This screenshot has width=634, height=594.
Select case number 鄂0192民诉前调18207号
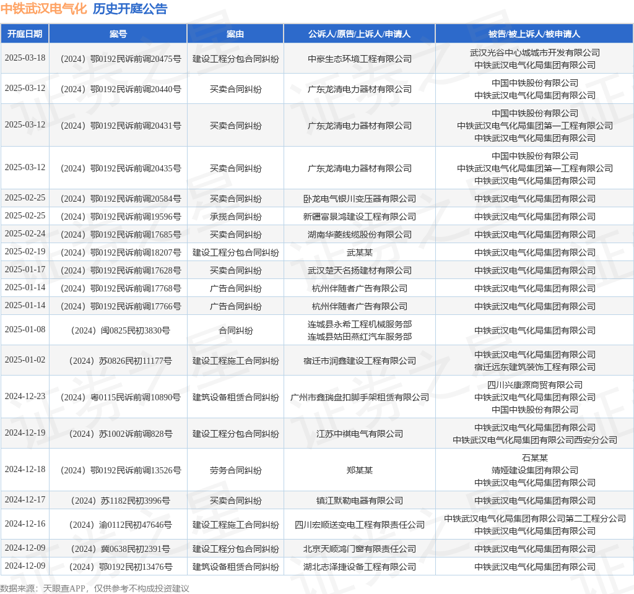tap(121, 252)
